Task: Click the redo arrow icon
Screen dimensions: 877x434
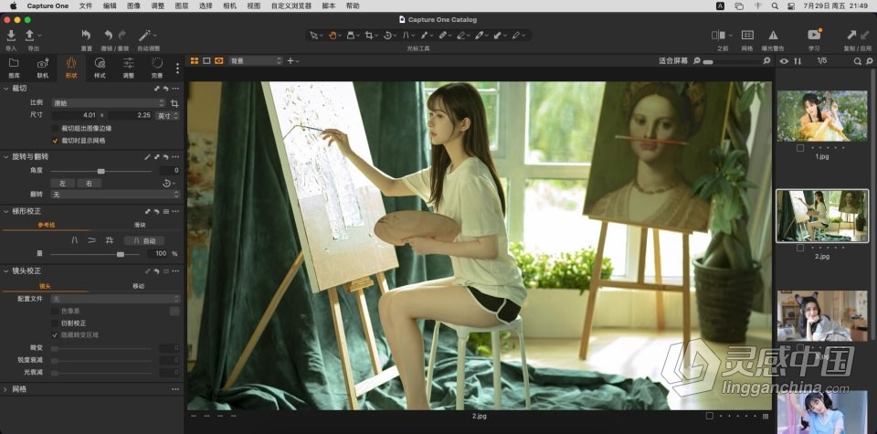Action: coord(122,36)
